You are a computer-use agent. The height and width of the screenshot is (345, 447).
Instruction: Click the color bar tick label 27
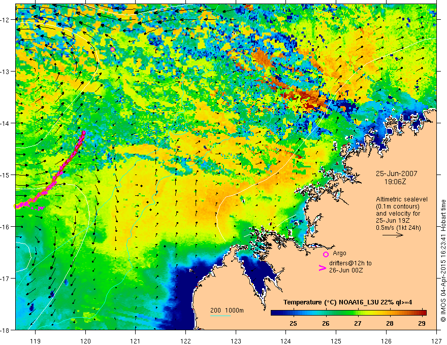(x=358, y=323)
